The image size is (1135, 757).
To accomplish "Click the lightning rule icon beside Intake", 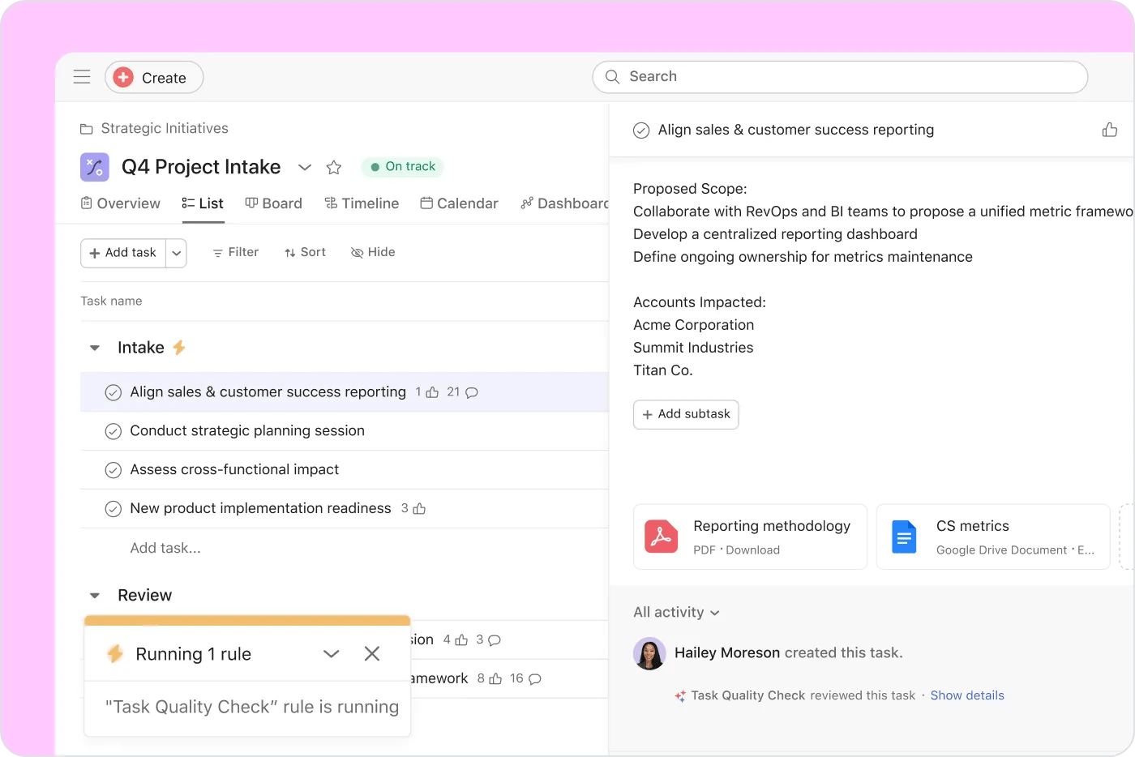I will pos(179,347).
